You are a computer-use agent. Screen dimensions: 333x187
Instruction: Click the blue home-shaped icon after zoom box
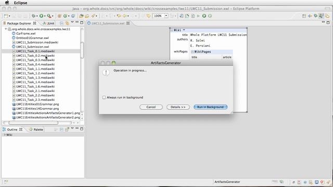point(182,16)
